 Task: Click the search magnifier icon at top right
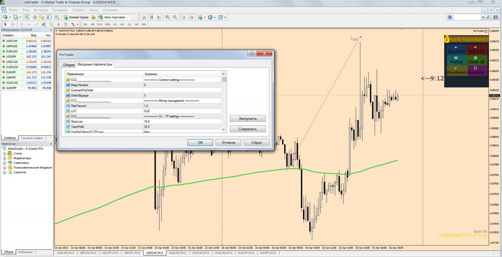coord(489,17)
